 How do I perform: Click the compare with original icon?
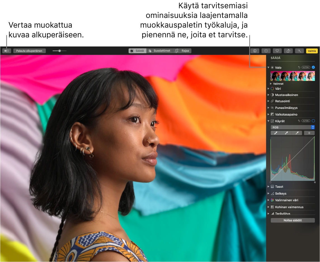click(6, 51)
